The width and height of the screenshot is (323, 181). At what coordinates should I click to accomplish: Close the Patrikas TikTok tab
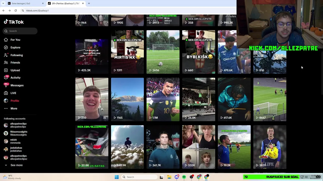83,4
